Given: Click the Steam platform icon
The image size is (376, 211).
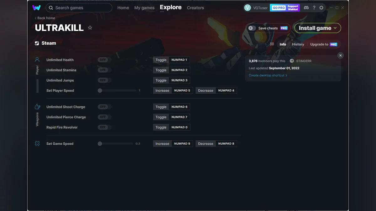Looking at the screenshot, I should (37, 43).
